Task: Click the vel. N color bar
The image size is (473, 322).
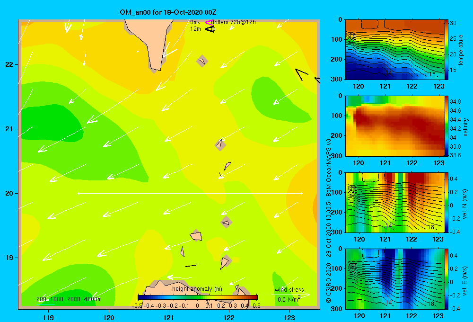Action: 447,202
